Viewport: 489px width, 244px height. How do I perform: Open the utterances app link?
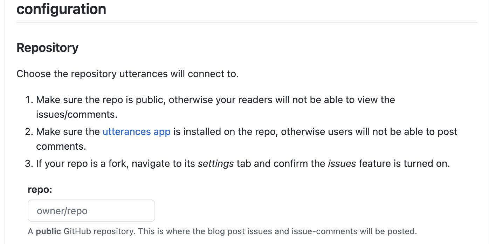point(136,131)
